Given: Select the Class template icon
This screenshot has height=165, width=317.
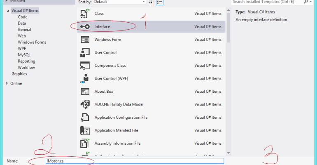Looking at the screenshot, I should point(85,14).
